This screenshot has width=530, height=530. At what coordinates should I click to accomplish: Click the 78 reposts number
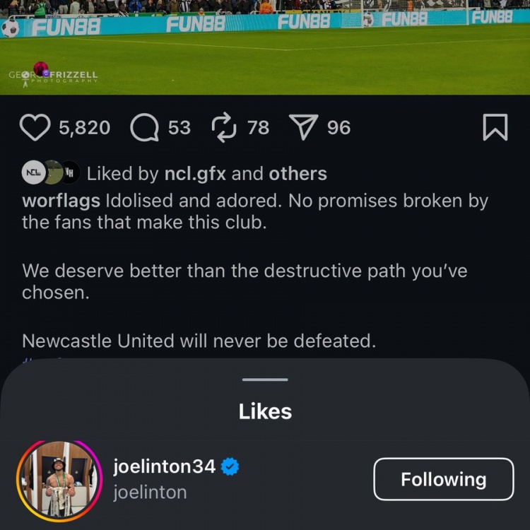pos(258,128)
